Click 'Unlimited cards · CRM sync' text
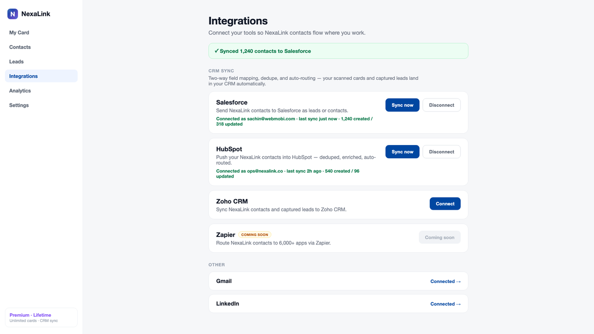The image size is (594, 334). point(34,321)
